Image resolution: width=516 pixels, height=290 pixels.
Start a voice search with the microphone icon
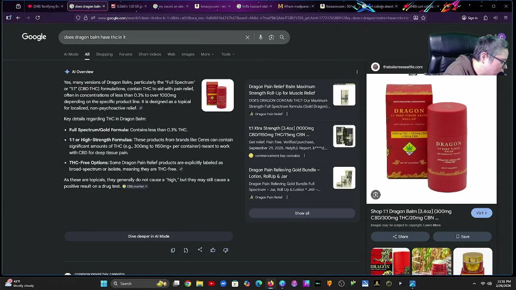pos(260,37)
